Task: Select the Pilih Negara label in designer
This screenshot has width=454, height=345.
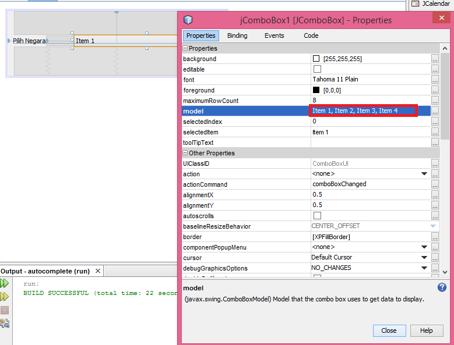Action: (29, 41)
